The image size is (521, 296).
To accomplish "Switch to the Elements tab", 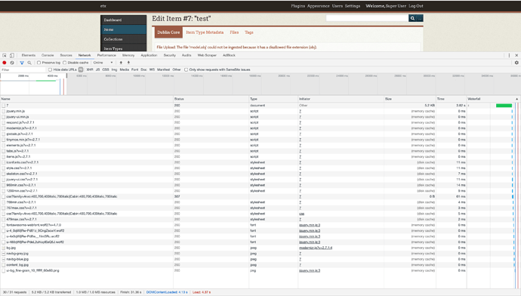I will point(28,55).
